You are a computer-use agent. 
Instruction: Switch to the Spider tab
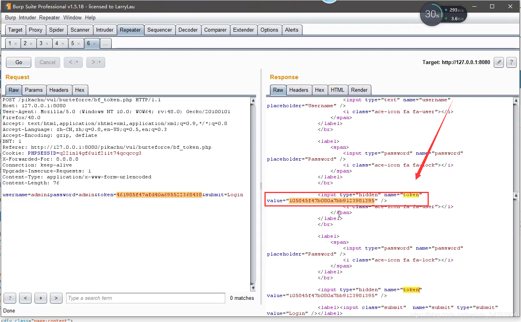[x=57, y=30]
